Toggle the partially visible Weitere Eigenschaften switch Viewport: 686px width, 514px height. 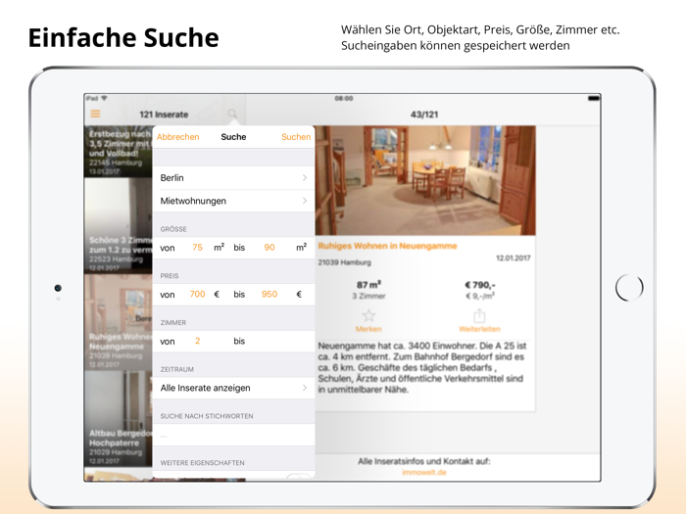coord(299,476)
